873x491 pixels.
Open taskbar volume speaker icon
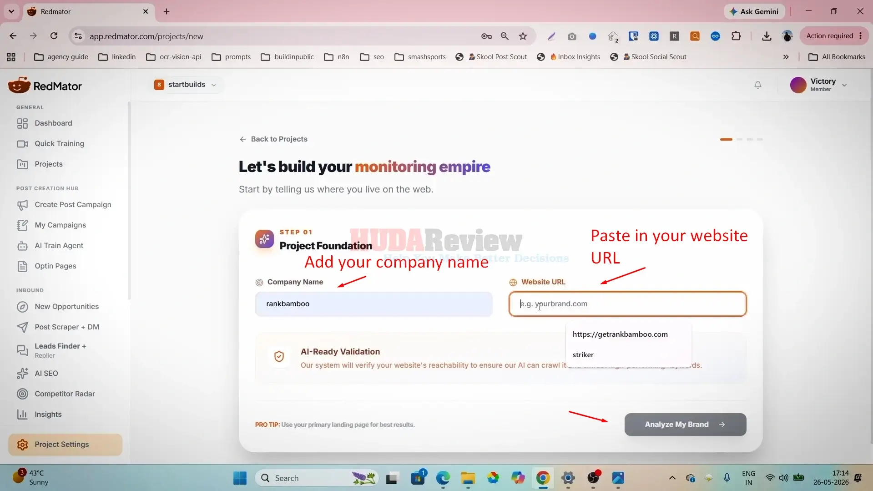(x=783, y=478)
